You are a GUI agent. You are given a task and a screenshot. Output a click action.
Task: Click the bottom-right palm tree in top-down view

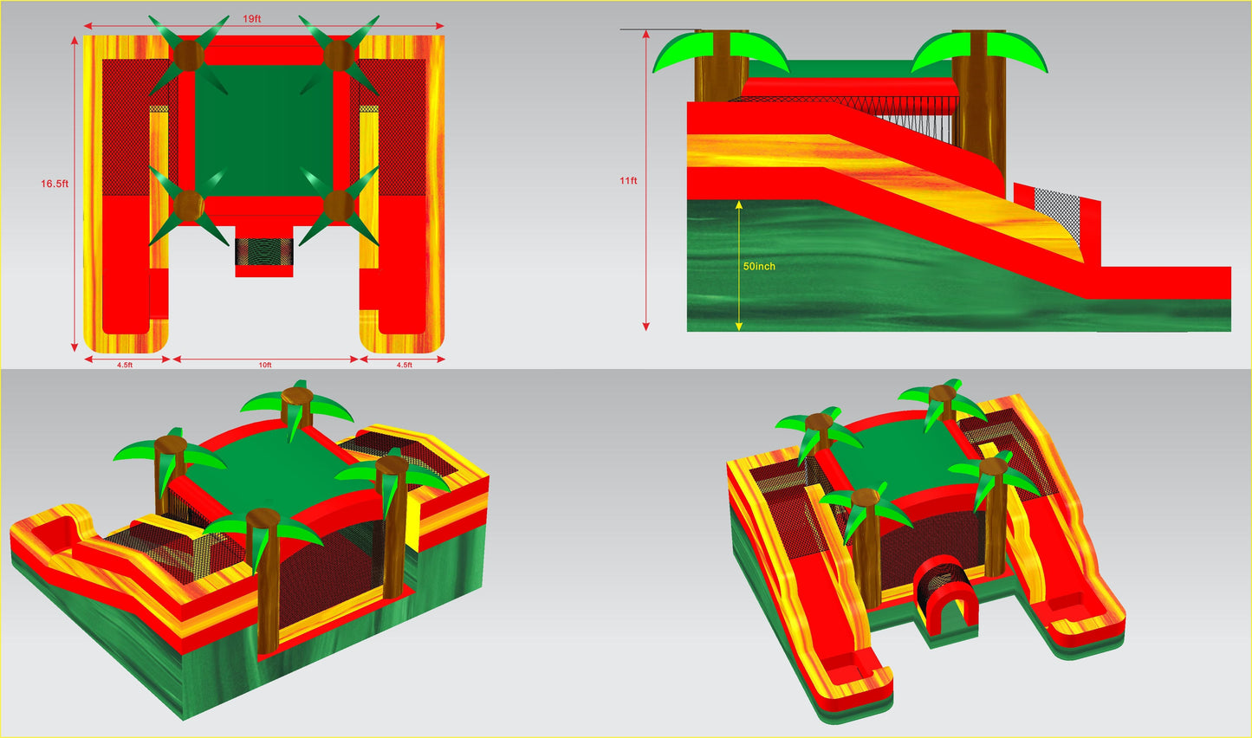(x=339, y=205)
